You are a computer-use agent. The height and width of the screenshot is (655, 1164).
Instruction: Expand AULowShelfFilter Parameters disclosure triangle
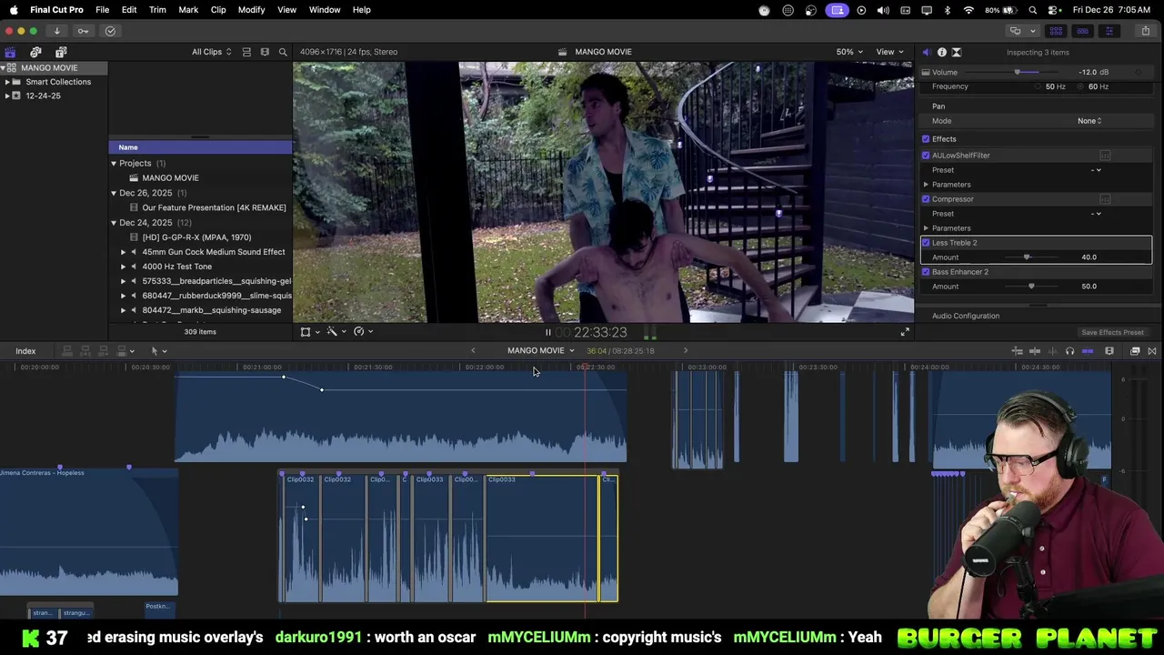coord(926,185)
